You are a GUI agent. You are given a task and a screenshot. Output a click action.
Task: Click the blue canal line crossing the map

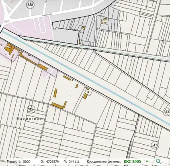(86, 78)
